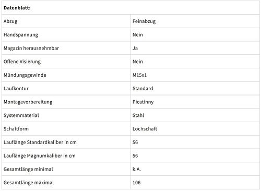Select the Offene Visierung label
Screen dimensions: 261x191
(x=22, y=62)
